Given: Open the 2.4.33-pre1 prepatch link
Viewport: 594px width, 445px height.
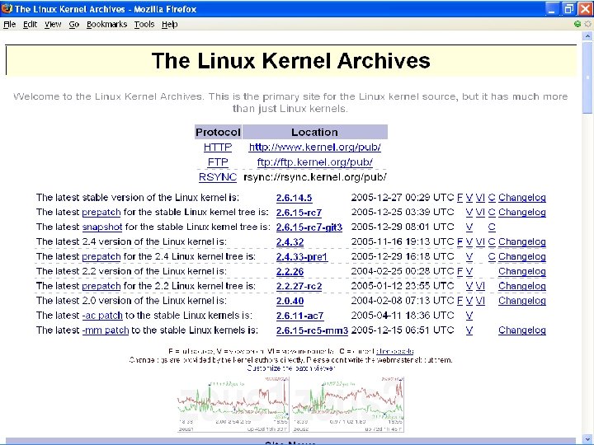Looking at the screenshot, I should pyautogui.click(x=302, y=257).
